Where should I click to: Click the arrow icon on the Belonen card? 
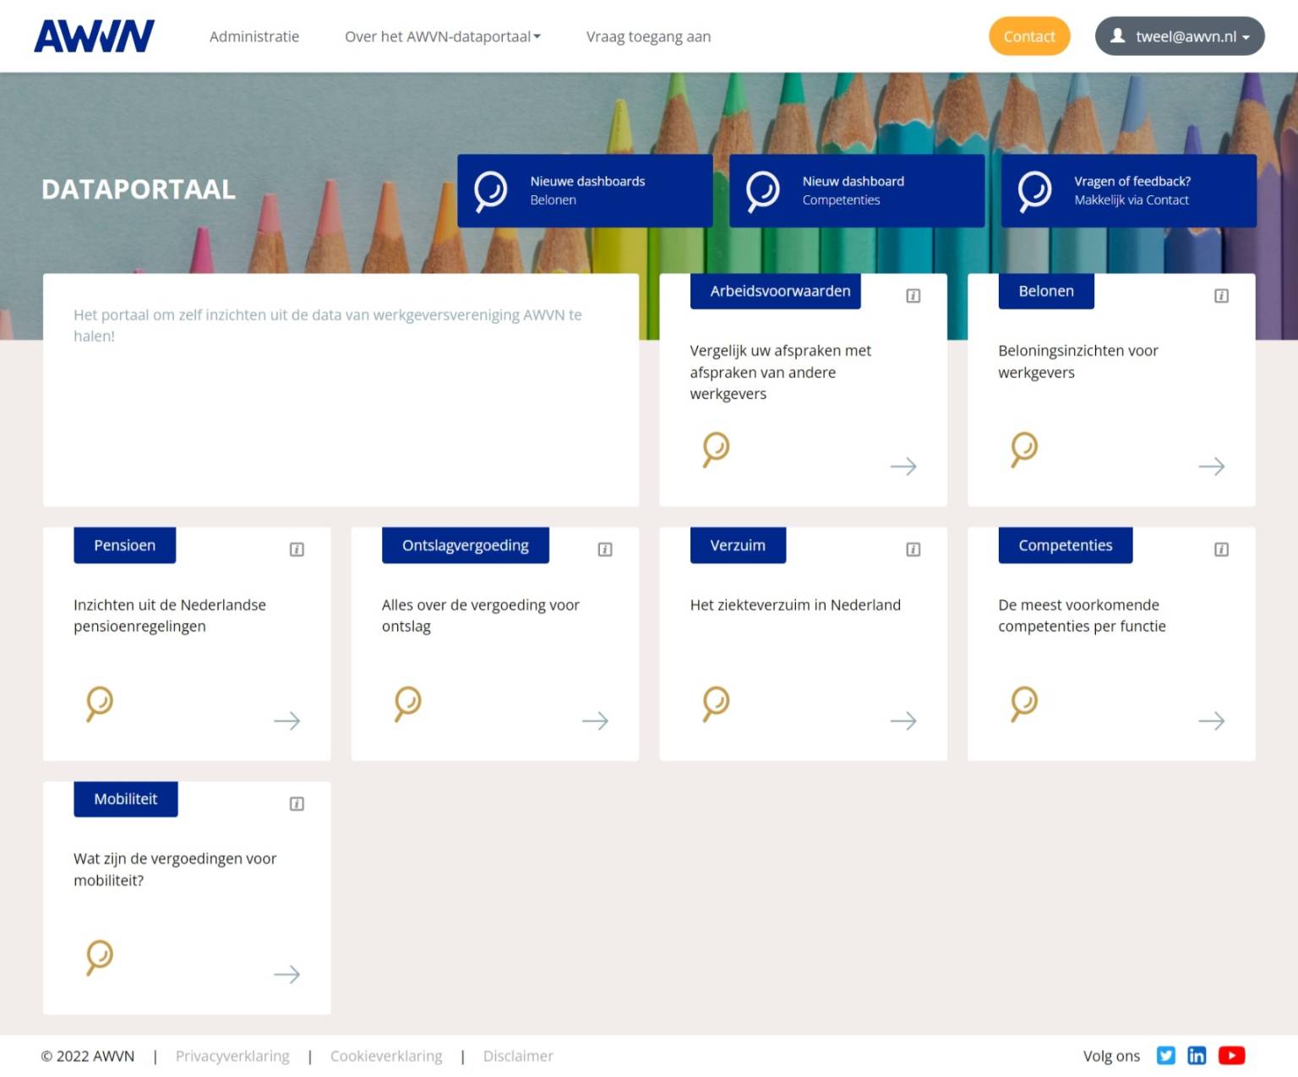click(1212, 466)
